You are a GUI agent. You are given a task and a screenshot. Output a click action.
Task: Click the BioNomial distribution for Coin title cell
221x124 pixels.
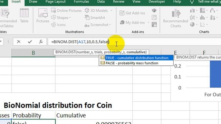pyautogui.click(x=58, y=105)
